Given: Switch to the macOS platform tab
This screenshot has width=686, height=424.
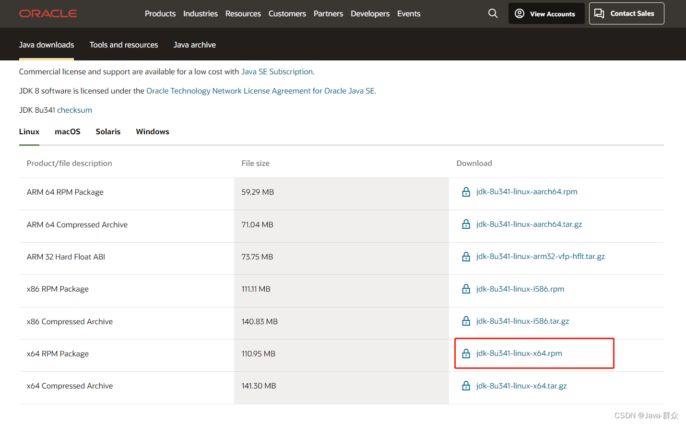Looking at the screenshot, I should tap(68, 131).
